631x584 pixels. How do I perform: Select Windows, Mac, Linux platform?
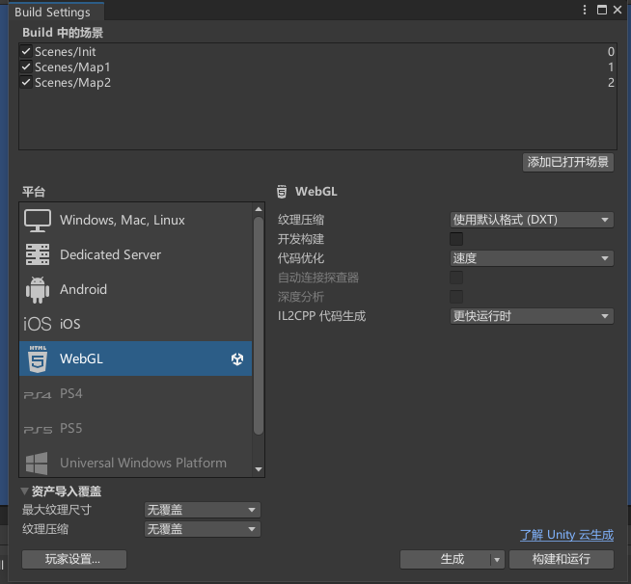136,221
